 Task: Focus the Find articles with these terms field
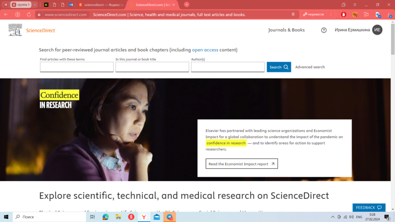coord(77,67)
